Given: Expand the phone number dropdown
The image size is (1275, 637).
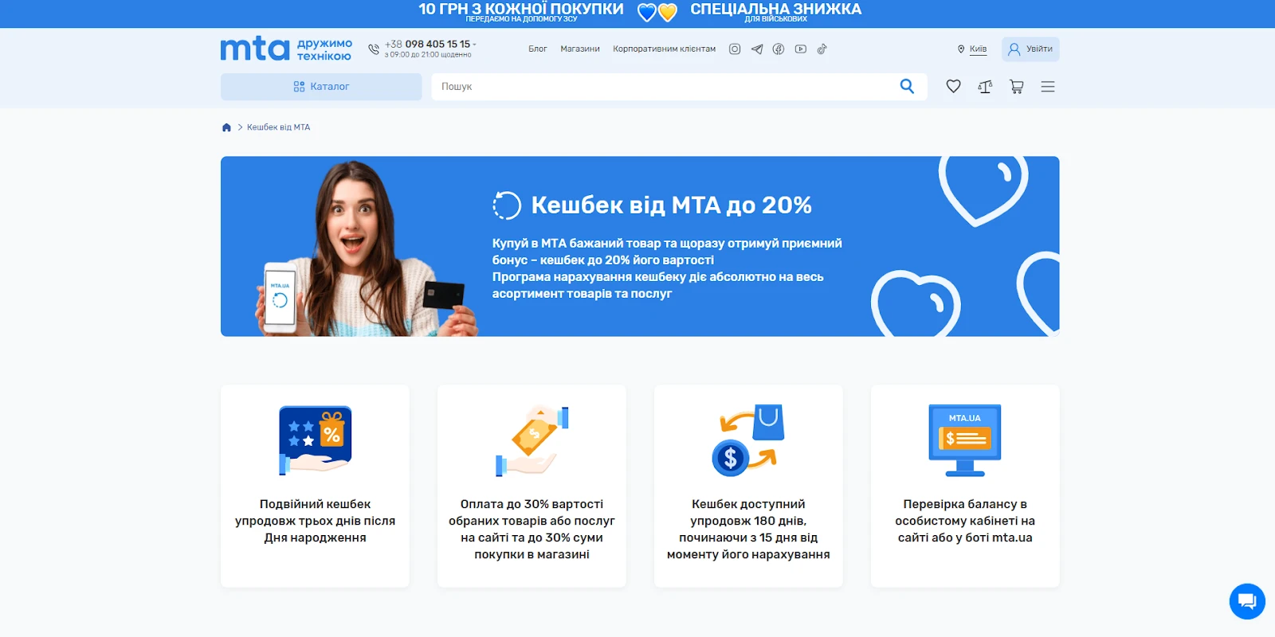Looking at the screenshot, I should point(474,45).
